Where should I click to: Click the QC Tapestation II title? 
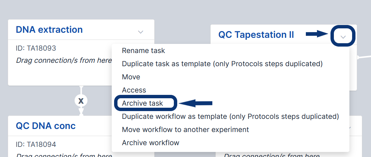point(256,35)
